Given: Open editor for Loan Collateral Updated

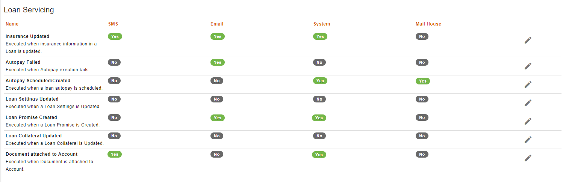Looking at the screenshot, I should click(x=528, y=140).
